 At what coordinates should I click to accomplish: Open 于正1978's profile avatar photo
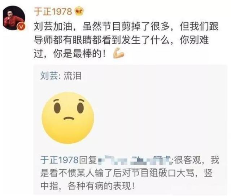(x=14, y=18)
